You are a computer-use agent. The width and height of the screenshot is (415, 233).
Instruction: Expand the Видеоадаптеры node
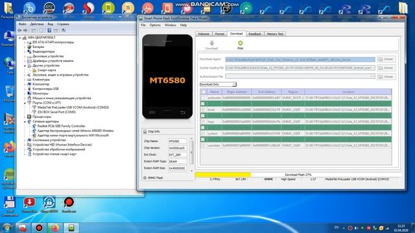pyautogui.click(x=25, y=52)
